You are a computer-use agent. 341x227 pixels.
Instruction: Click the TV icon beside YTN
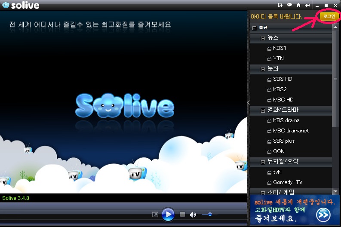point(269,59)
